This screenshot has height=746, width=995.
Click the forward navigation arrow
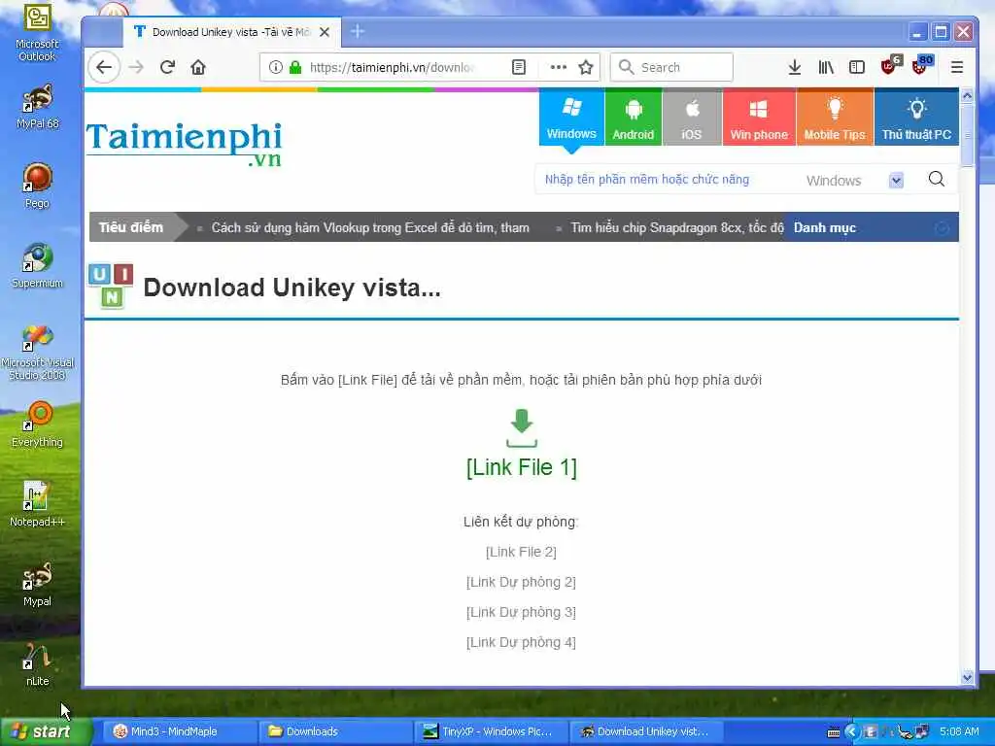(136, 67)
